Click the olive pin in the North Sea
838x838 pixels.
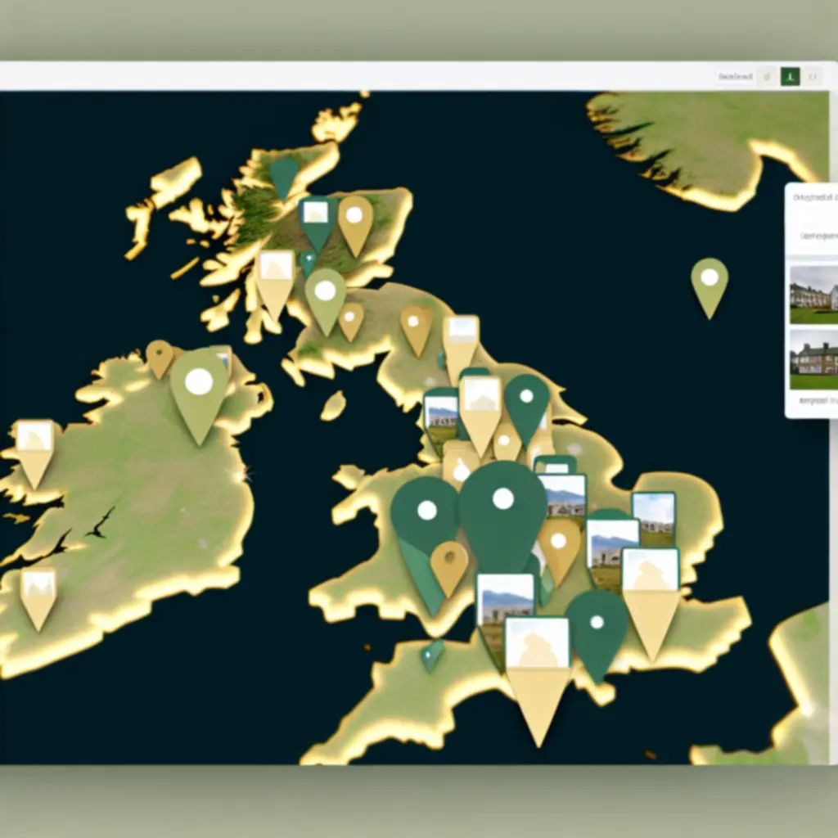click(x=710, y=287)
